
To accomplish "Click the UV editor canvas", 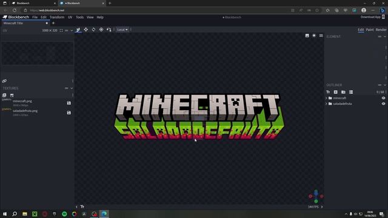I will [x=38, y=53].
